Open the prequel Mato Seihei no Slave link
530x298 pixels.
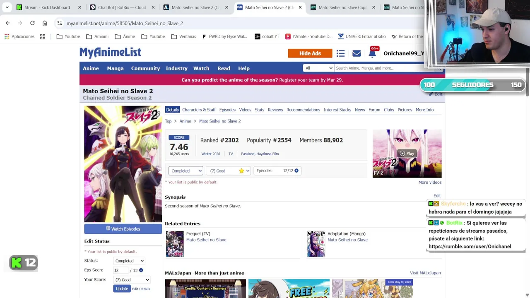(x=206, y=240)
